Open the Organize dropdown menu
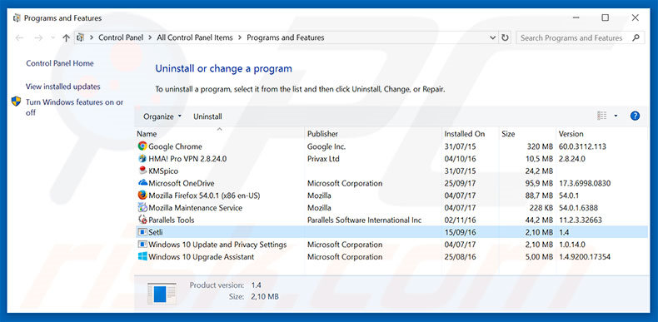This screenshot has width=658, height=322. coord(162,116)
